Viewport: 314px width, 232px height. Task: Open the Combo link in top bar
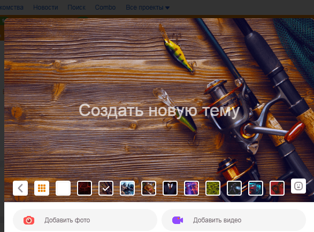(x=105, y=7)
